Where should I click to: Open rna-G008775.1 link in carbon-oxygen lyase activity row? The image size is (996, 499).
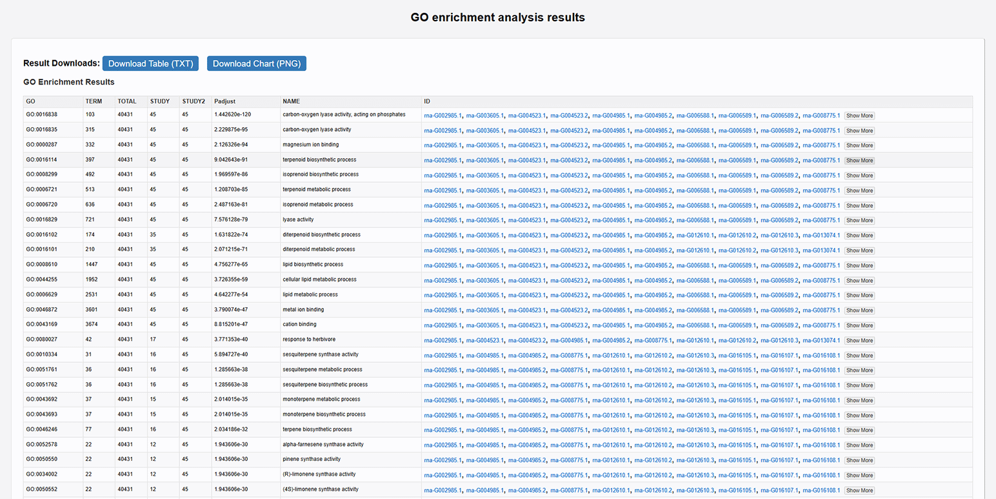tap(821, 130)
